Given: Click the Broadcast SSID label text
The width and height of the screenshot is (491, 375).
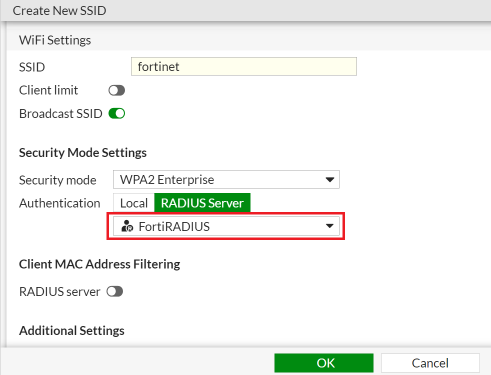Looking at the screenshot, I should tap(60, 113).
